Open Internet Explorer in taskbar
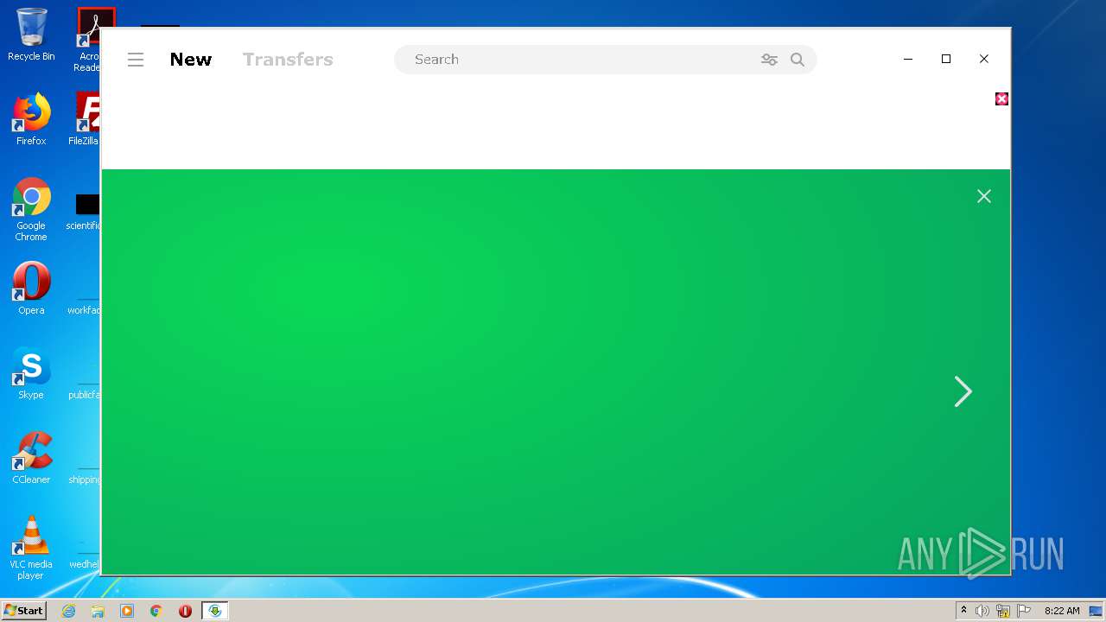The image size is (1106, 622). coord(68,611)
